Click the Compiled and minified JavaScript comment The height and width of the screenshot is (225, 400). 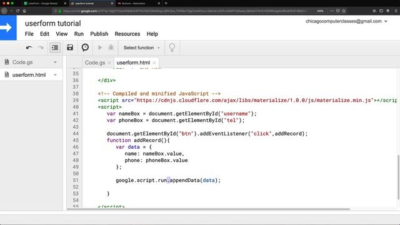(x=159, y=94)
